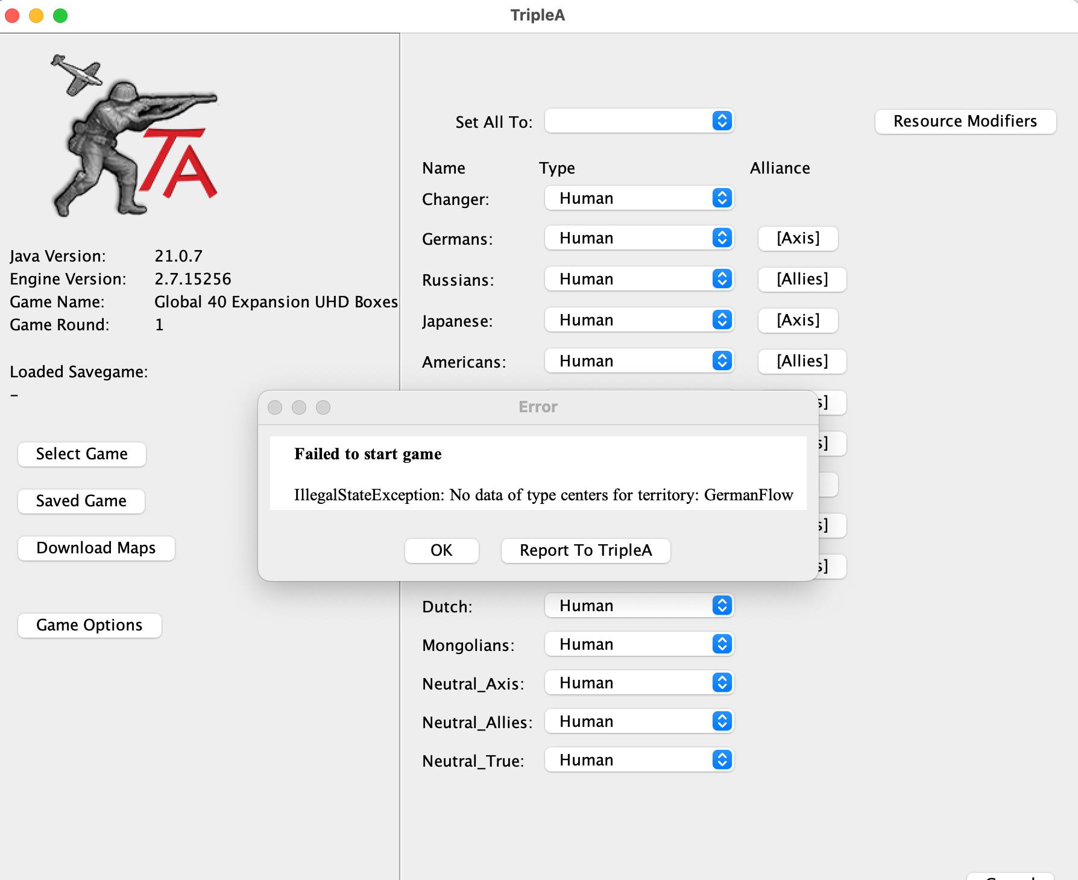The image size is (1078, 880).
Task: Open the Russians type selector
Action: pyautogui.click(x=638, y=278)
